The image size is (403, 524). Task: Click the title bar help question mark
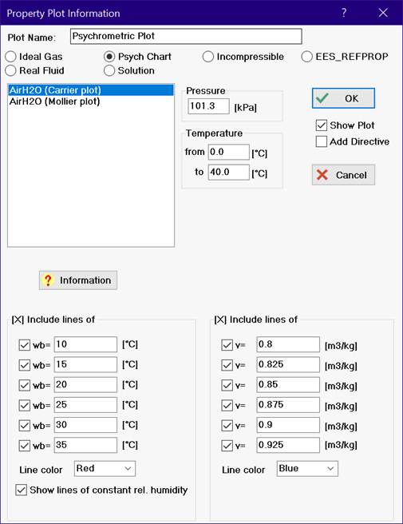tap(344, 13)
